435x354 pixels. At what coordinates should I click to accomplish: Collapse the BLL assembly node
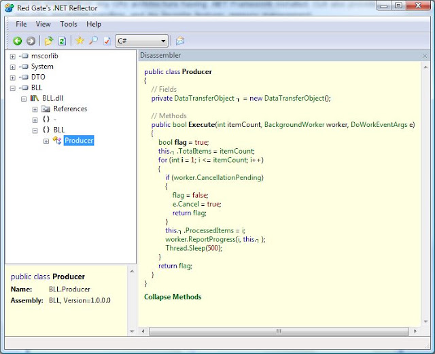12,88
